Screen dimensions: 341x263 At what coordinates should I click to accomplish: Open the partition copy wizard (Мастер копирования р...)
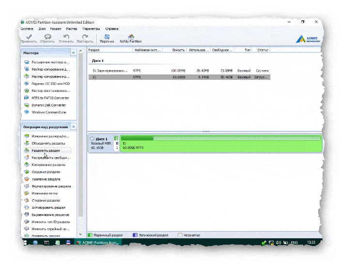[47, 76]
